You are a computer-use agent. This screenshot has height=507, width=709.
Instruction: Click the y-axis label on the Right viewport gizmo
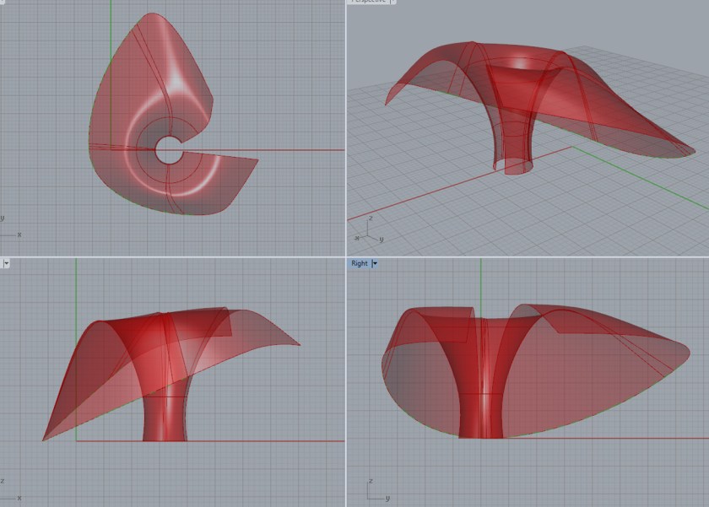pos(387,498)
